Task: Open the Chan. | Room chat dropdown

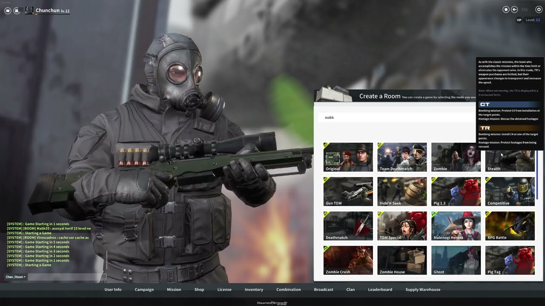Action: coord(16,277)
